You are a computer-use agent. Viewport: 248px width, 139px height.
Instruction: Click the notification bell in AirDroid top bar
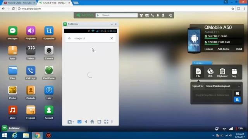coord(158,15)
